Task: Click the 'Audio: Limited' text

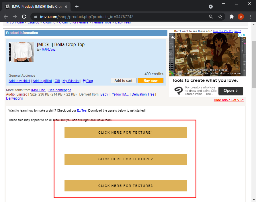Action: [17, 94]
